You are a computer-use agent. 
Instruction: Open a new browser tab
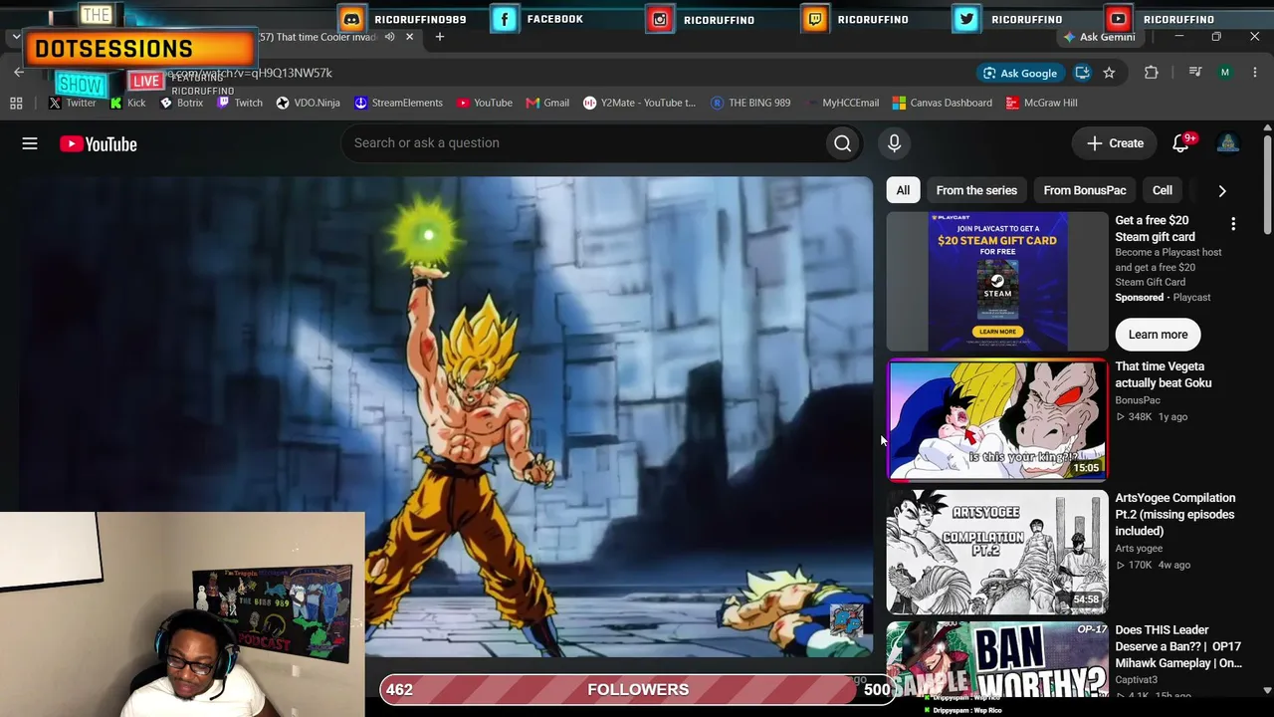439,37
